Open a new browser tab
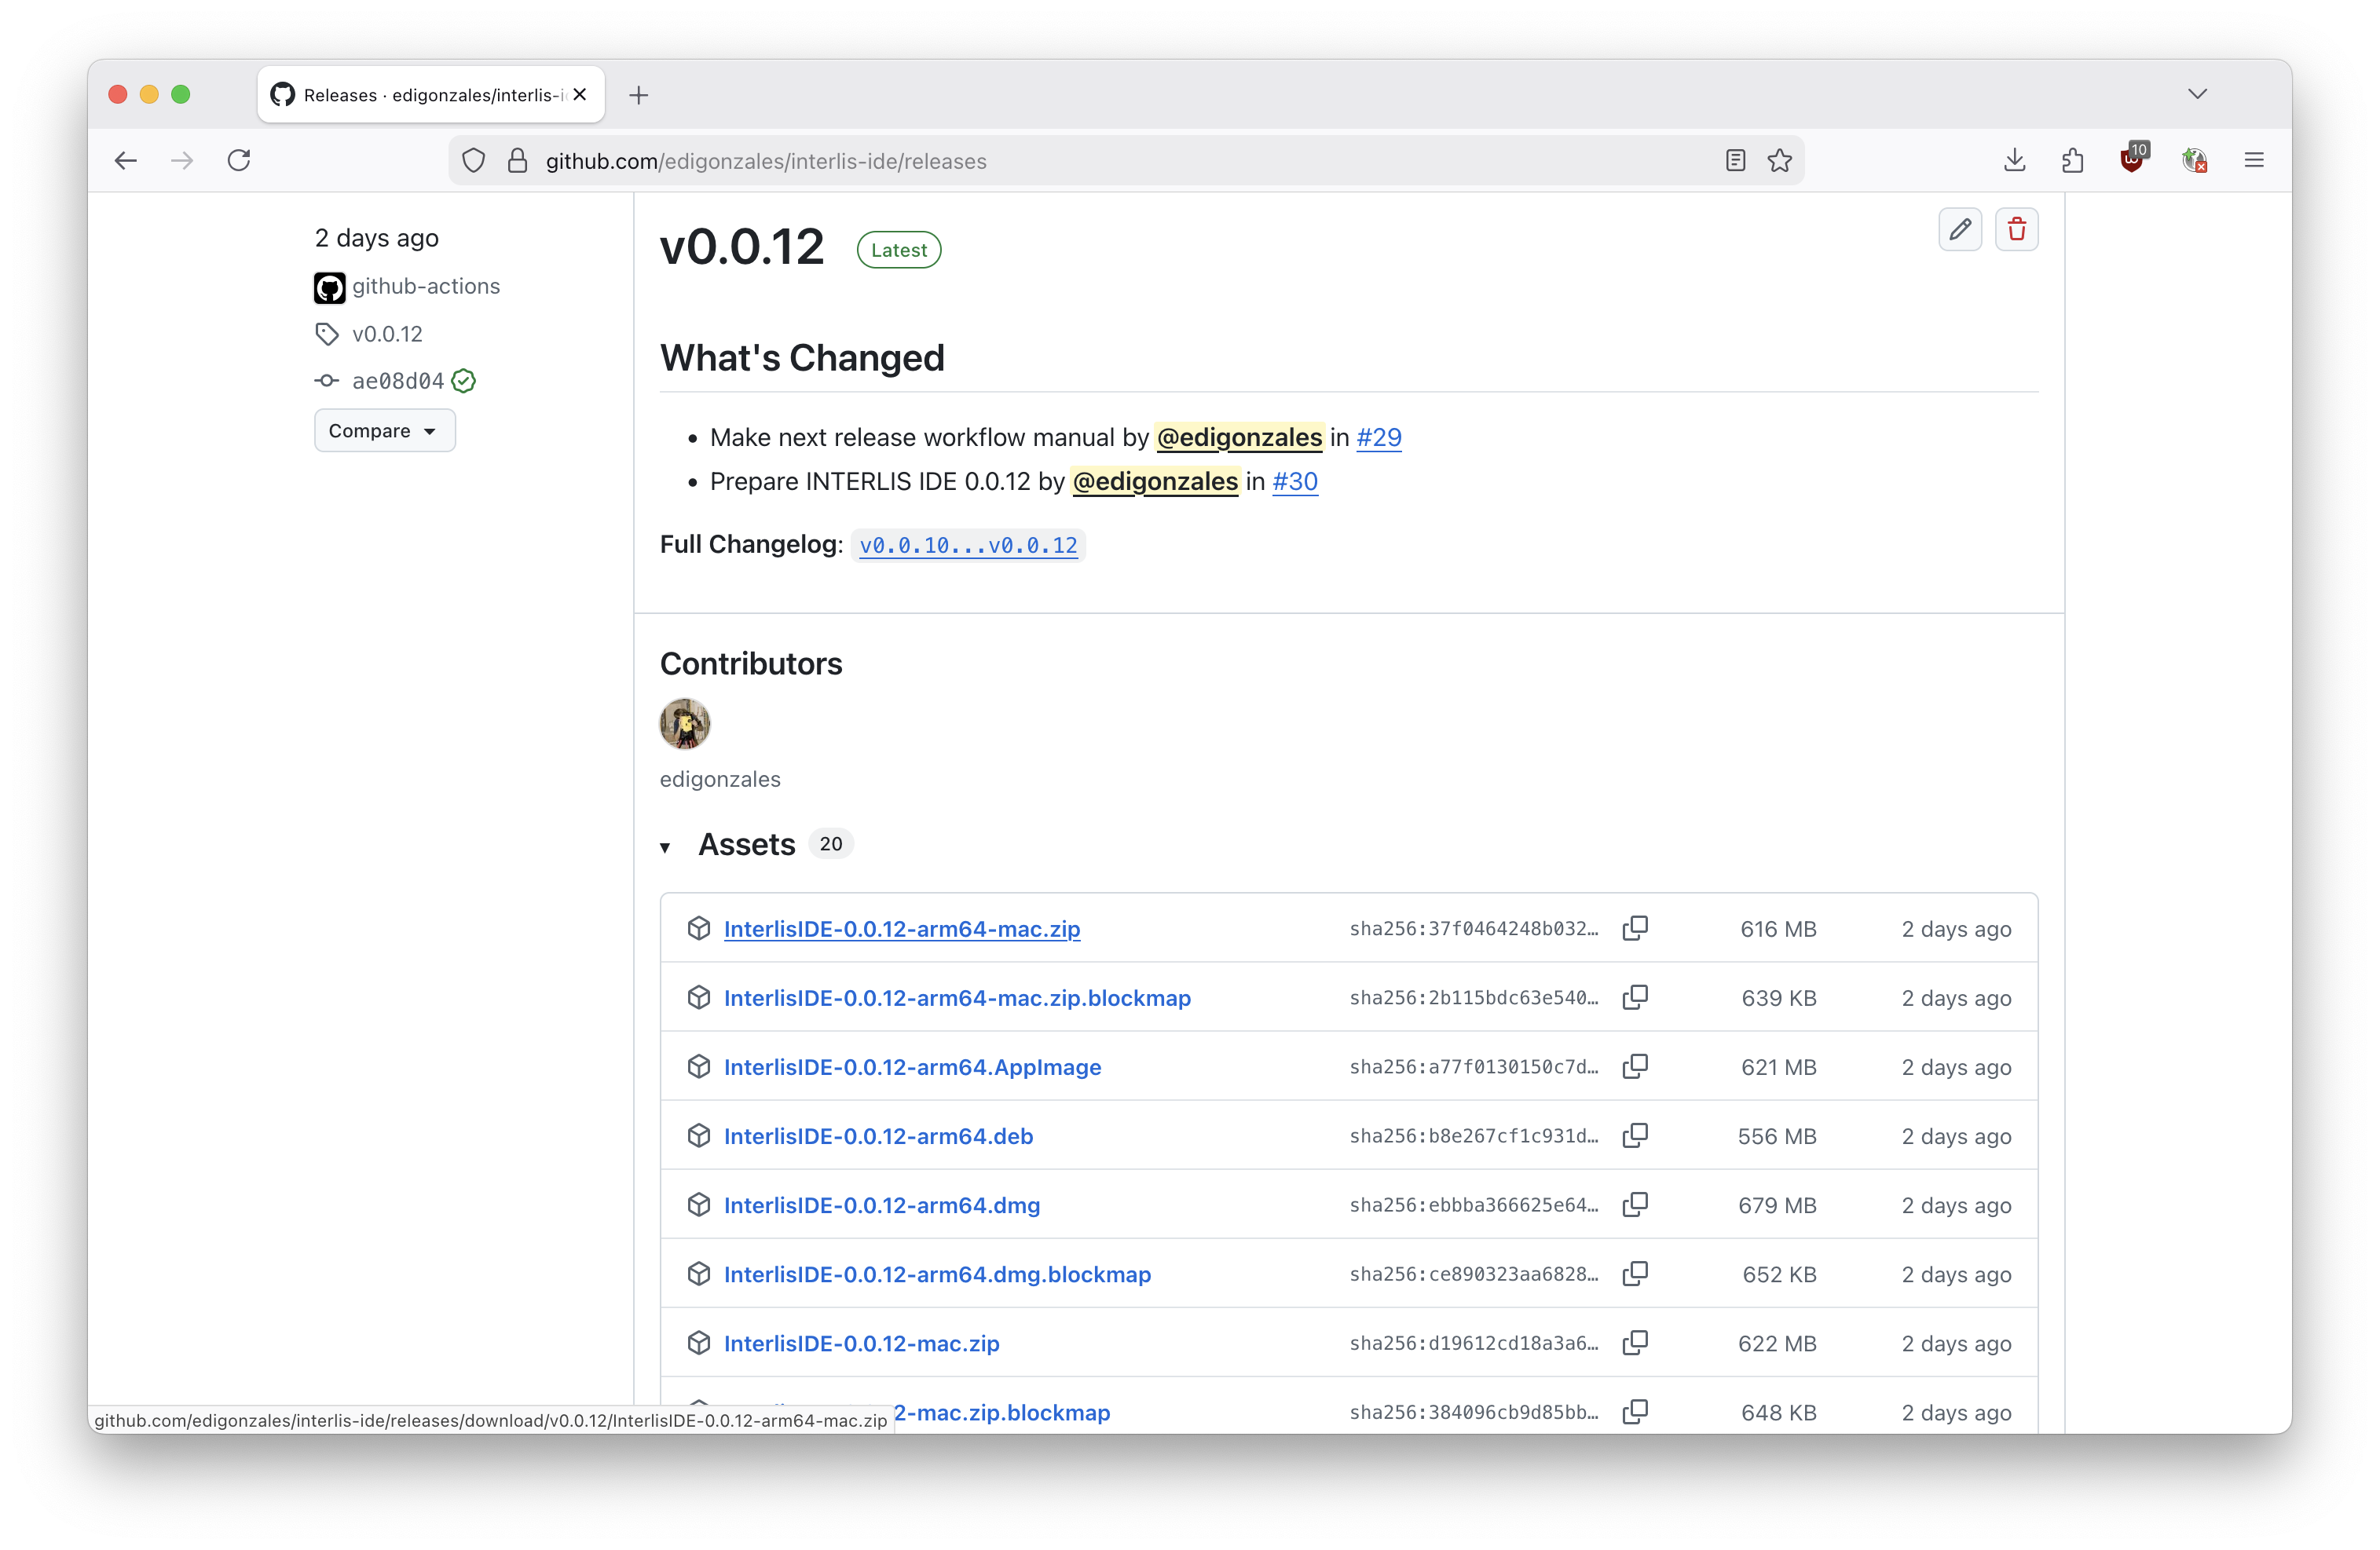This screenshot has height=1550, width=2380. [x=639, y=95]
